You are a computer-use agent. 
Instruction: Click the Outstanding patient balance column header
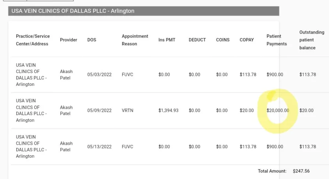(x=311, y=40)
